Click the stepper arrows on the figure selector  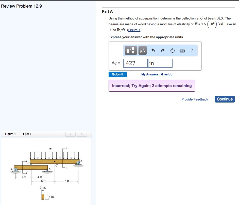[24, 134]
